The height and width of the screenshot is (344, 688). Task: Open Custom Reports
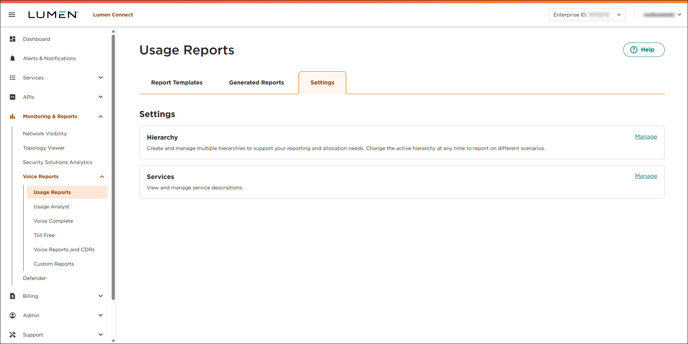54,264
